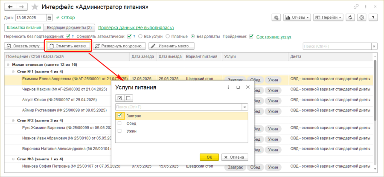Toggle the Пройденные checkbox

[251, 37]
